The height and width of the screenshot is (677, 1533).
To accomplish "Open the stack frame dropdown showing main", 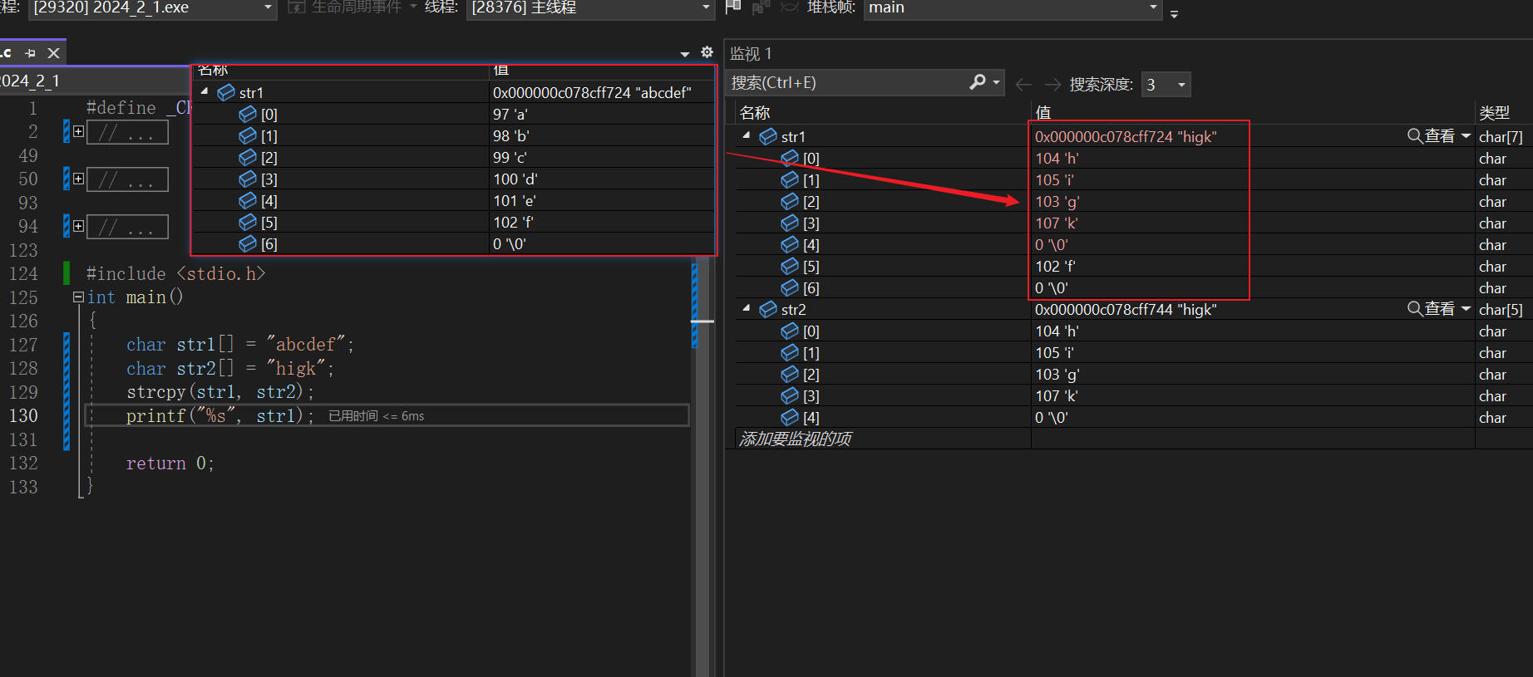I will [x=1013, y=8].
